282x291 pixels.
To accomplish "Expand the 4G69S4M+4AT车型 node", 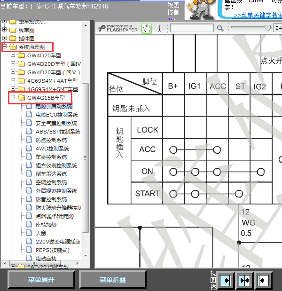I will (x=13, y=80).
